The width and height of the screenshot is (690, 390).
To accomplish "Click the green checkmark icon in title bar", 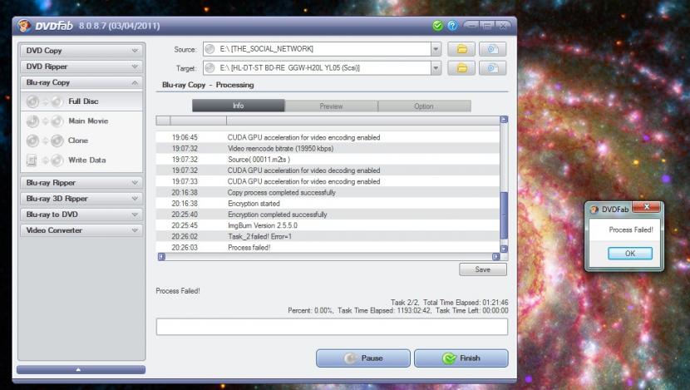I will tap(437, 27).
